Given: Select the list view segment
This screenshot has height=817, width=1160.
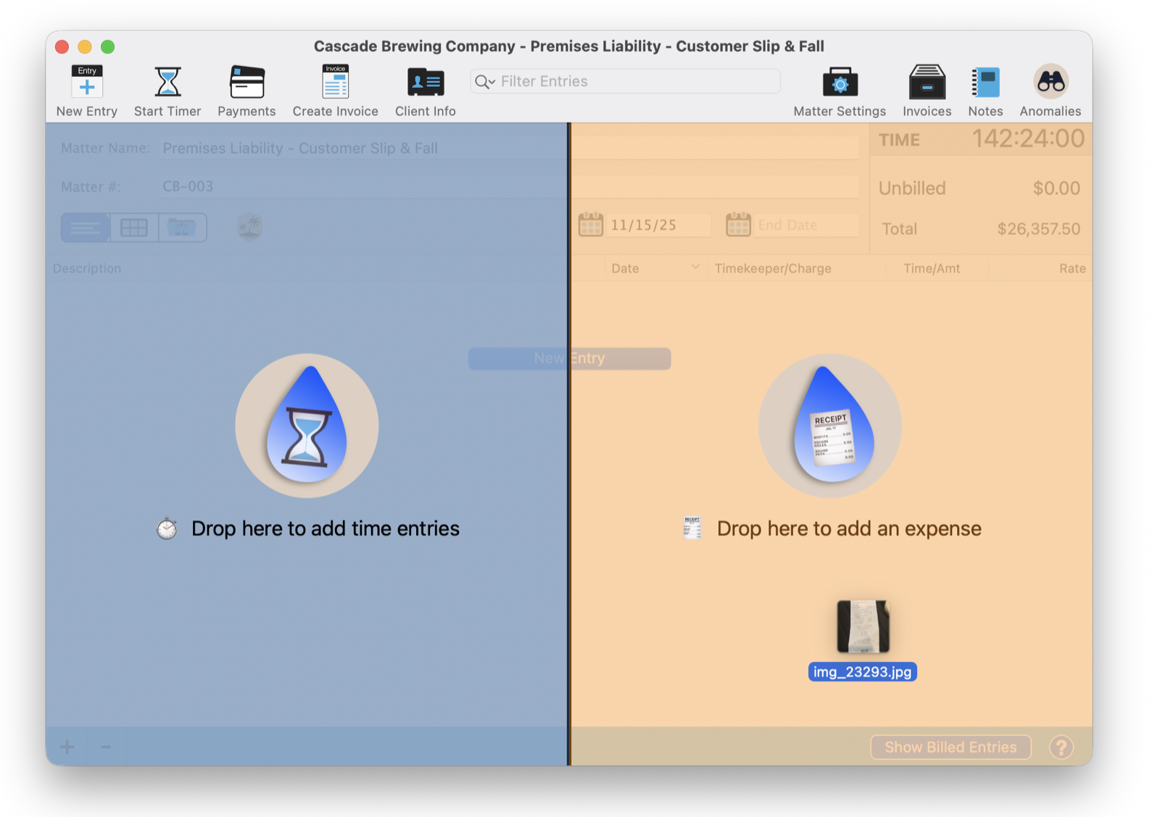Looking at the screenshot, I should click(86, 228).
